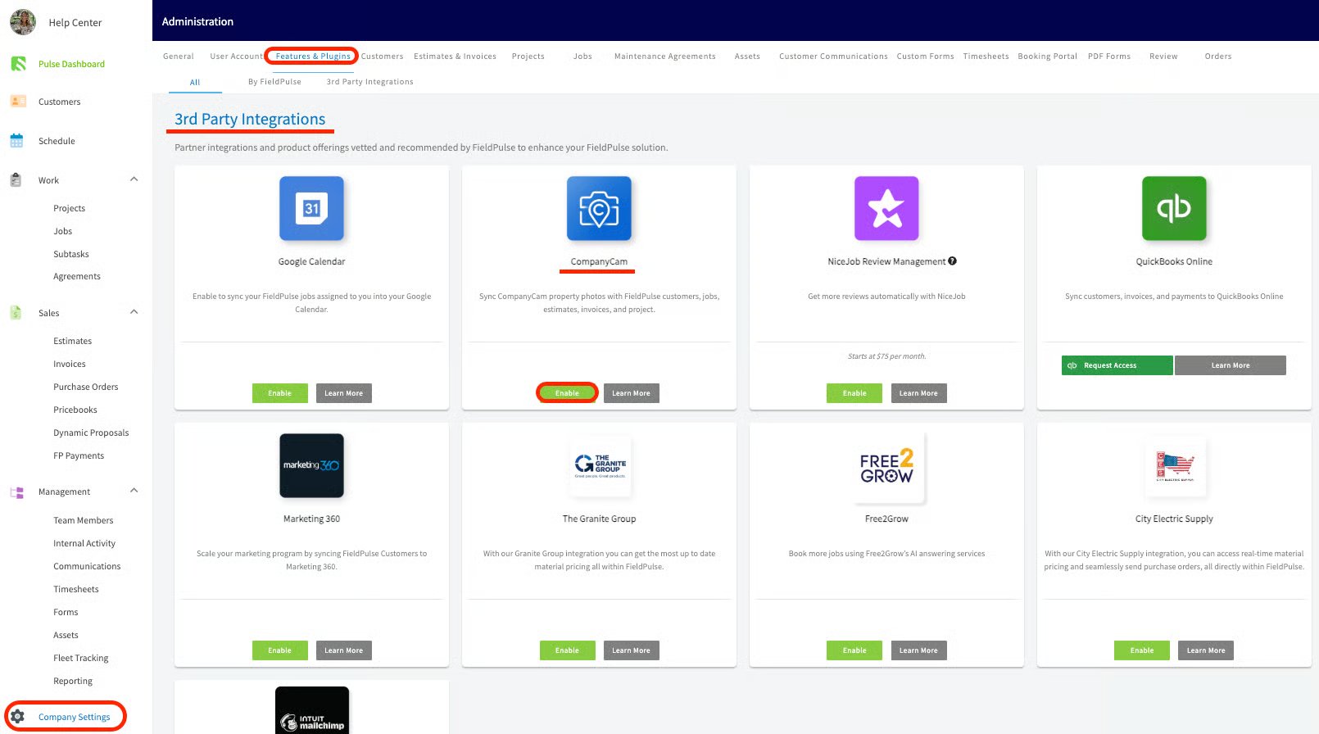Click the CompanyCam camera icon

(599, 208)
